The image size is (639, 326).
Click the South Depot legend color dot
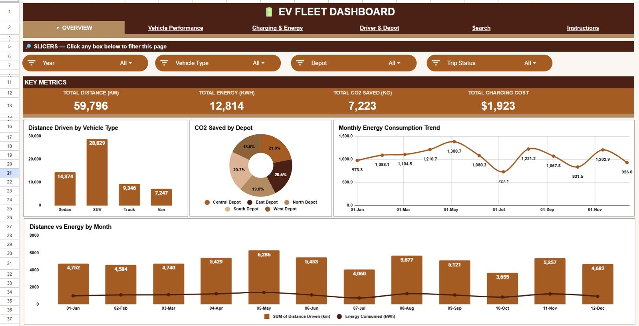(228, 209)
